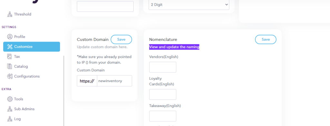Screen dimensions: 330x126
Task: Go to Configurations settings page
Action: (27, 76)
